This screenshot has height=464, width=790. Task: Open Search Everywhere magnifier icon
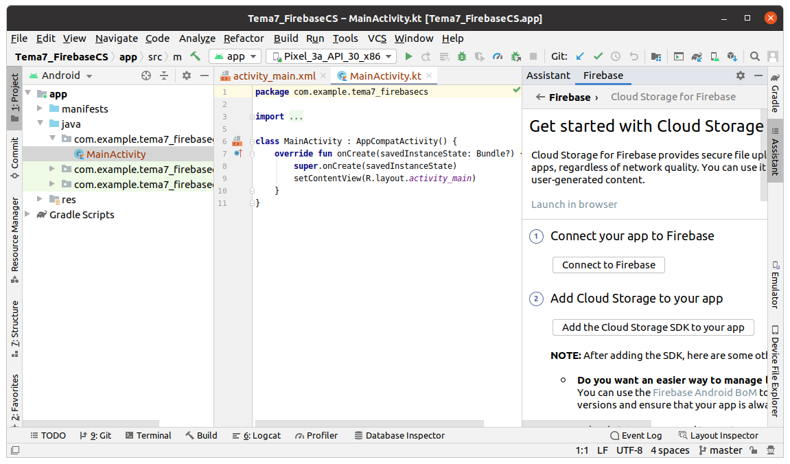(754, 57)
